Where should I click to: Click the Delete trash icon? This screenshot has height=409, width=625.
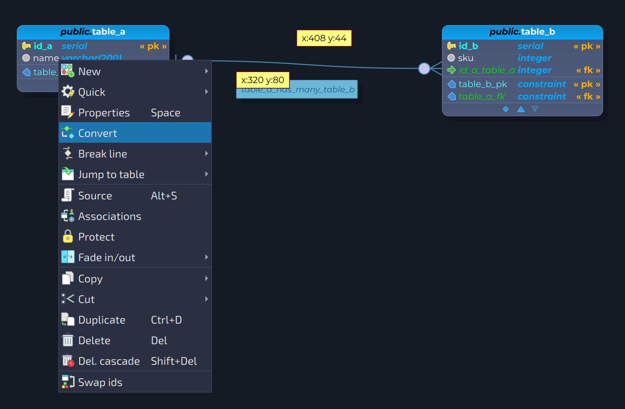(68, 340)
